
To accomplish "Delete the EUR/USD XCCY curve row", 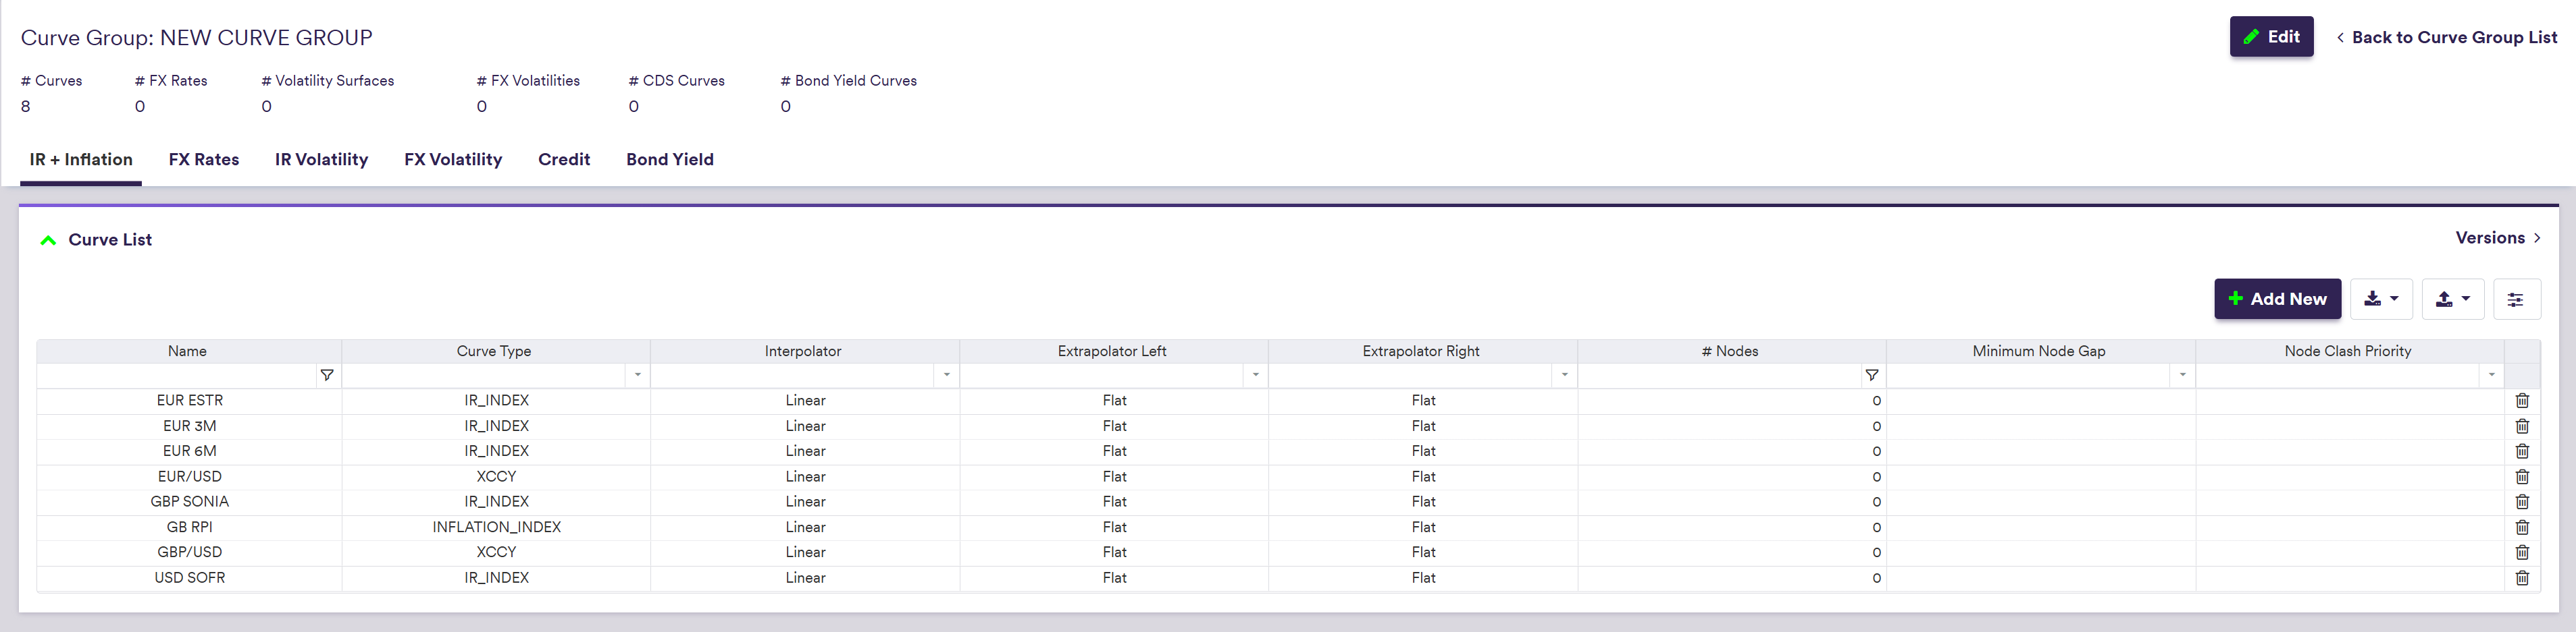I will point(2521,478).
